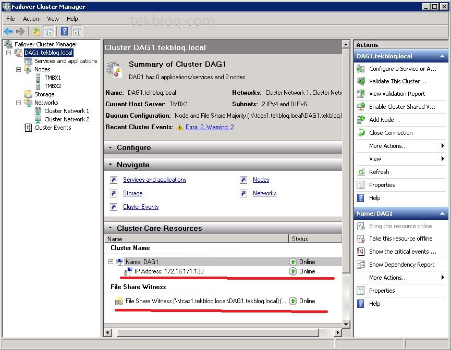Select Cluster Network 1 in the tree
The width and height of the screenshot is (451, 350).
pos(67,111)
